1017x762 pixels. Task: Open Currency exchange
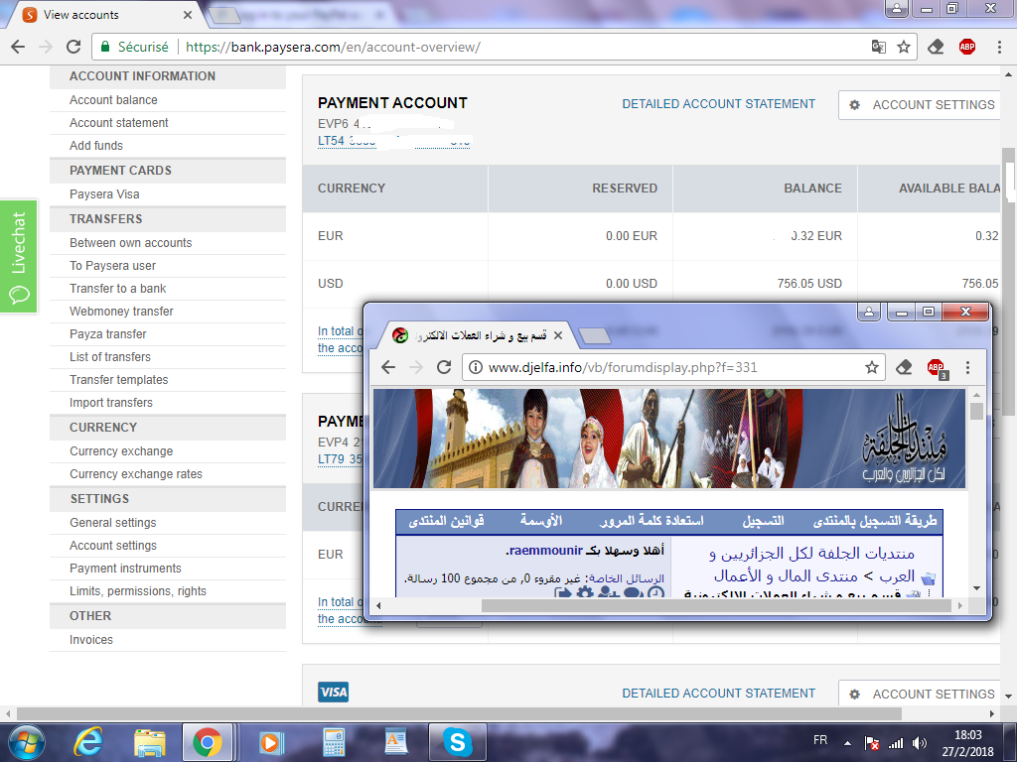tap(121, 451)
